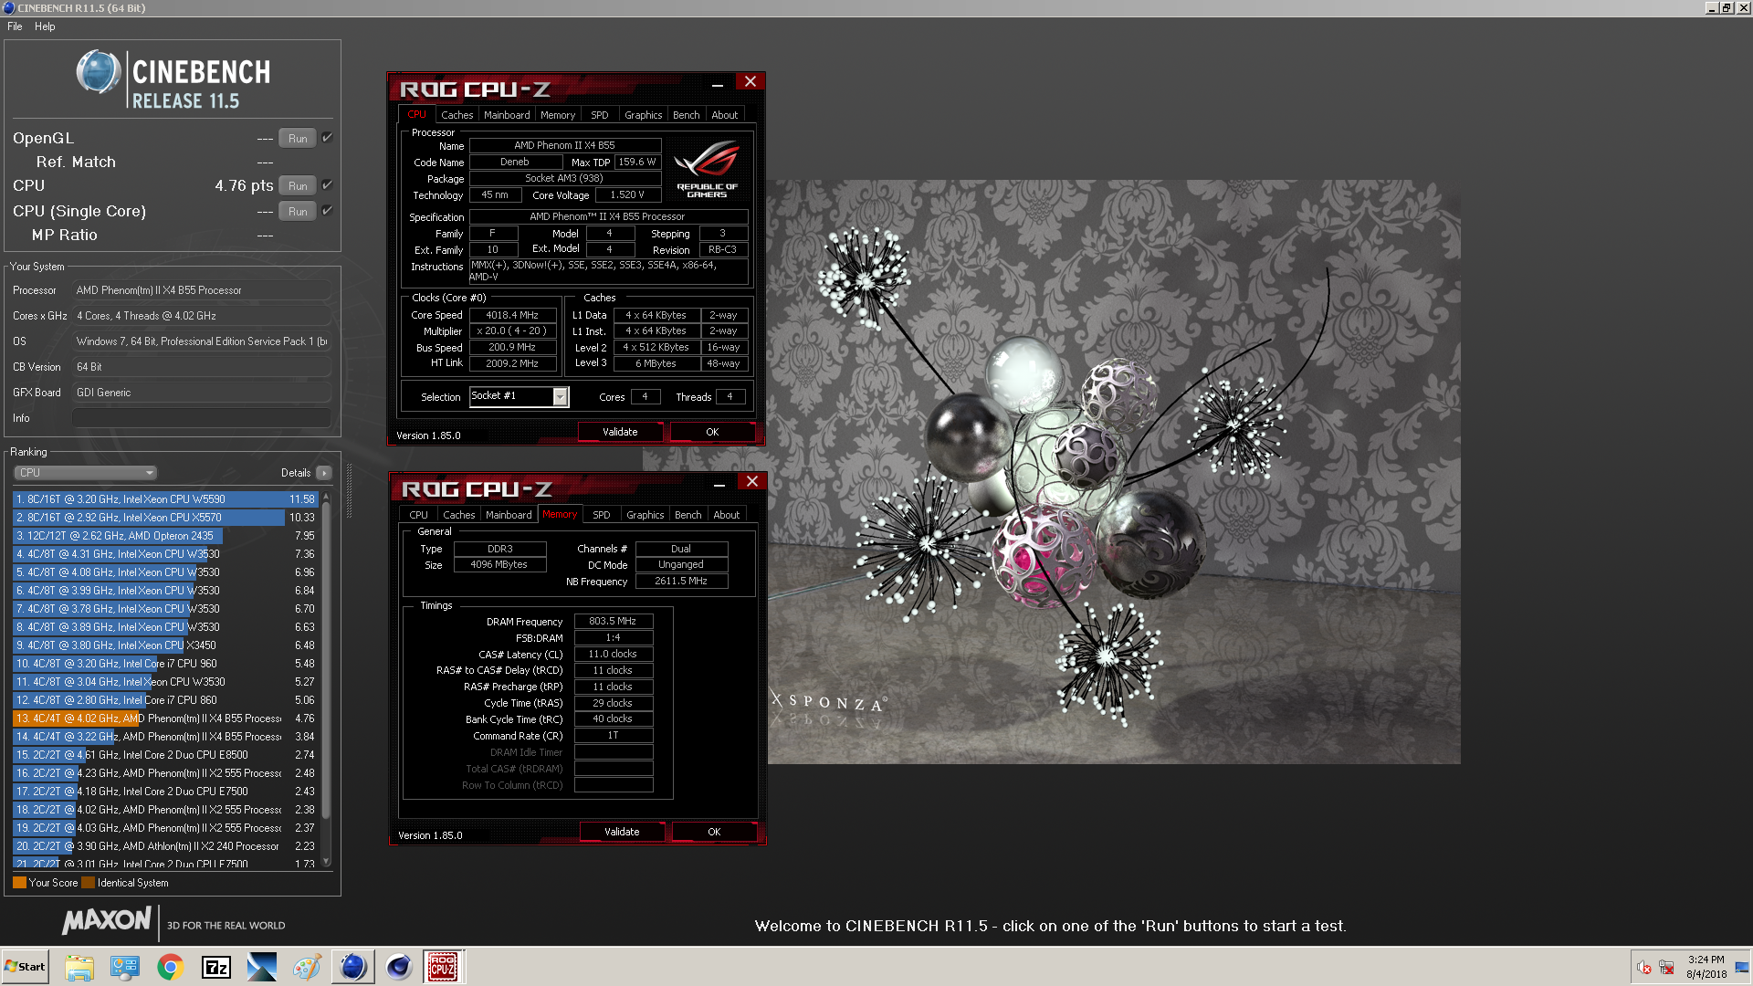Screen dimensions: 1753x986
Task: Open the Cinema 4D sphere taskbar icon
Action: (x=399, y=967)
